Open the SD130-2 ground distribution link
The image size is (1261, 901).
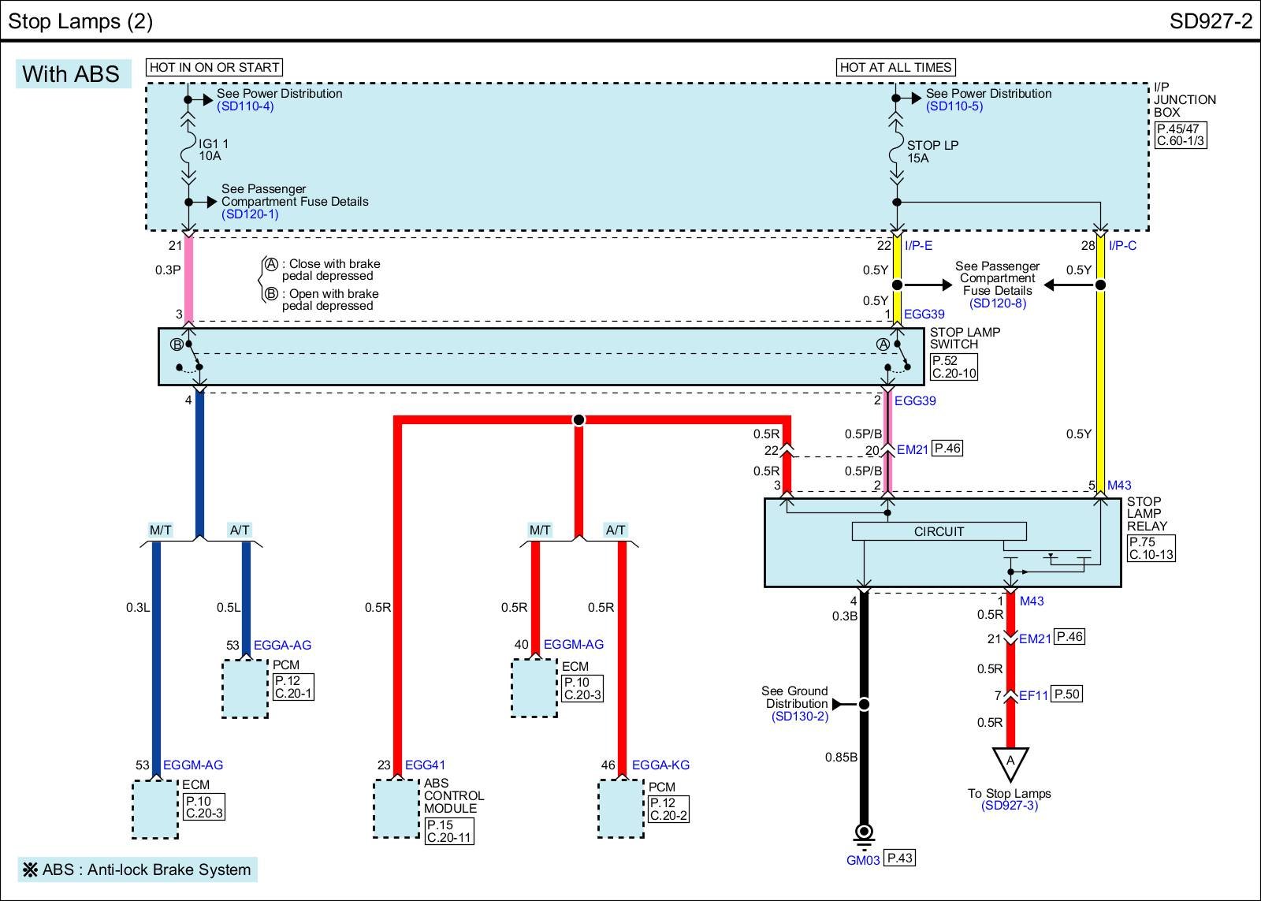pyautogui.click(x=800, y=716)
